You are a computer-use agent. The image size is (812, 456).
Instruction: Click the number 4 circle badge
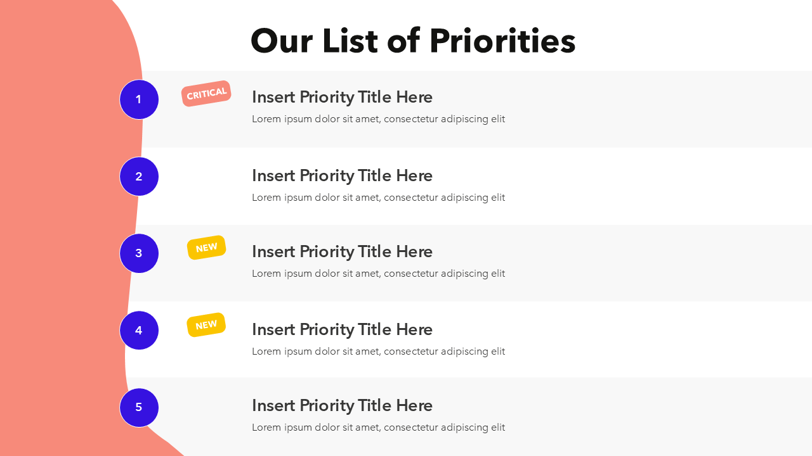139,331
